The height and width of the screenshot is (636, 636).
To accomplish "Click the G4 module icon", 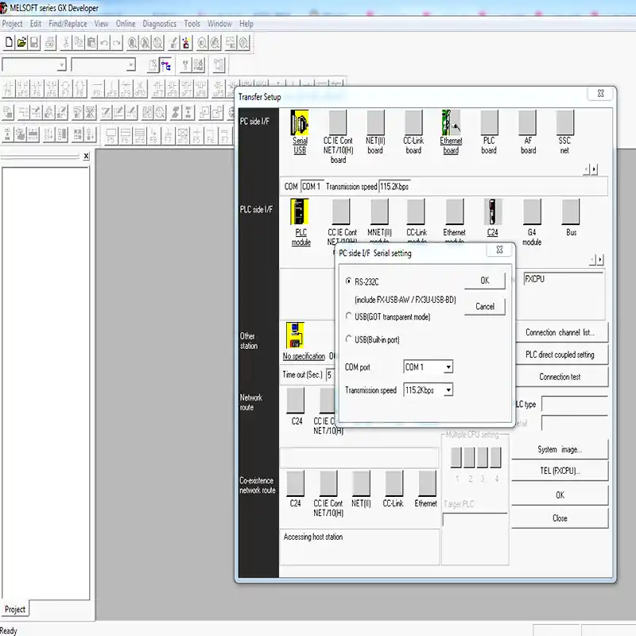I will [x=532, y=212].
